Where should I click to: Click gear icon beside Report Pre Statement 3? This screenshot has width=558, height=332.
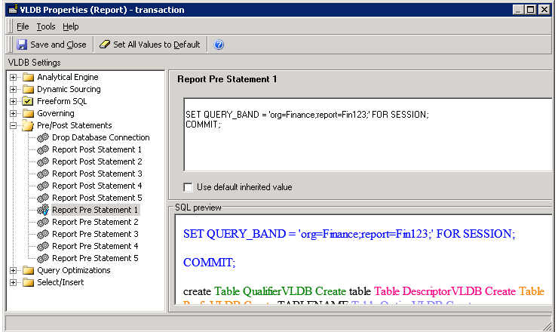(x=43, y=235)
